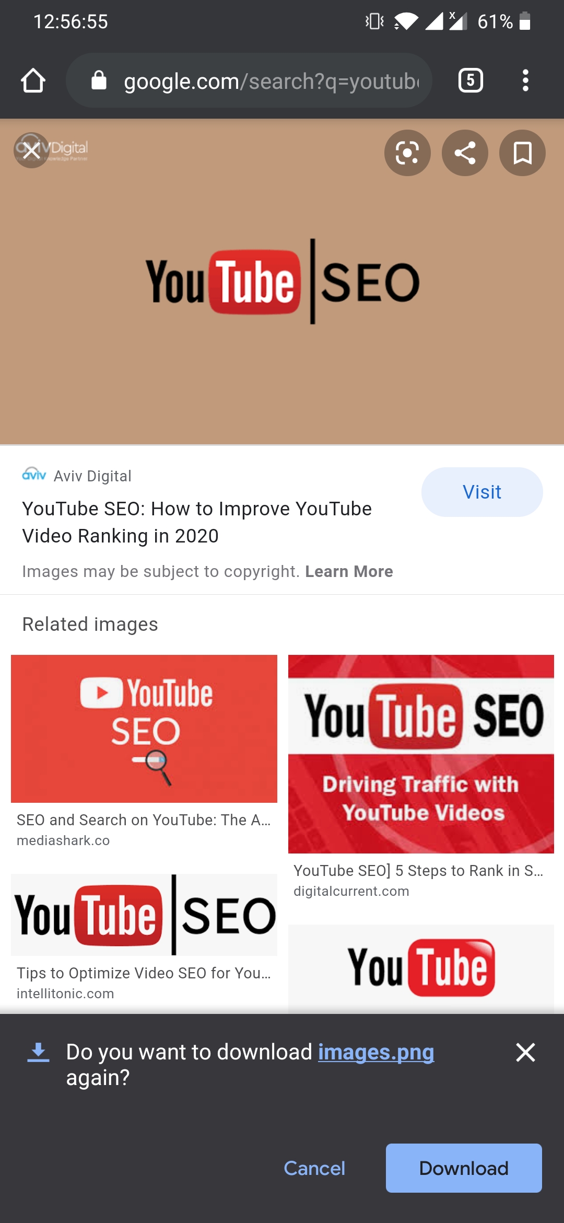
Task: Save image with bookmark icon
Action: pos(522,153)
